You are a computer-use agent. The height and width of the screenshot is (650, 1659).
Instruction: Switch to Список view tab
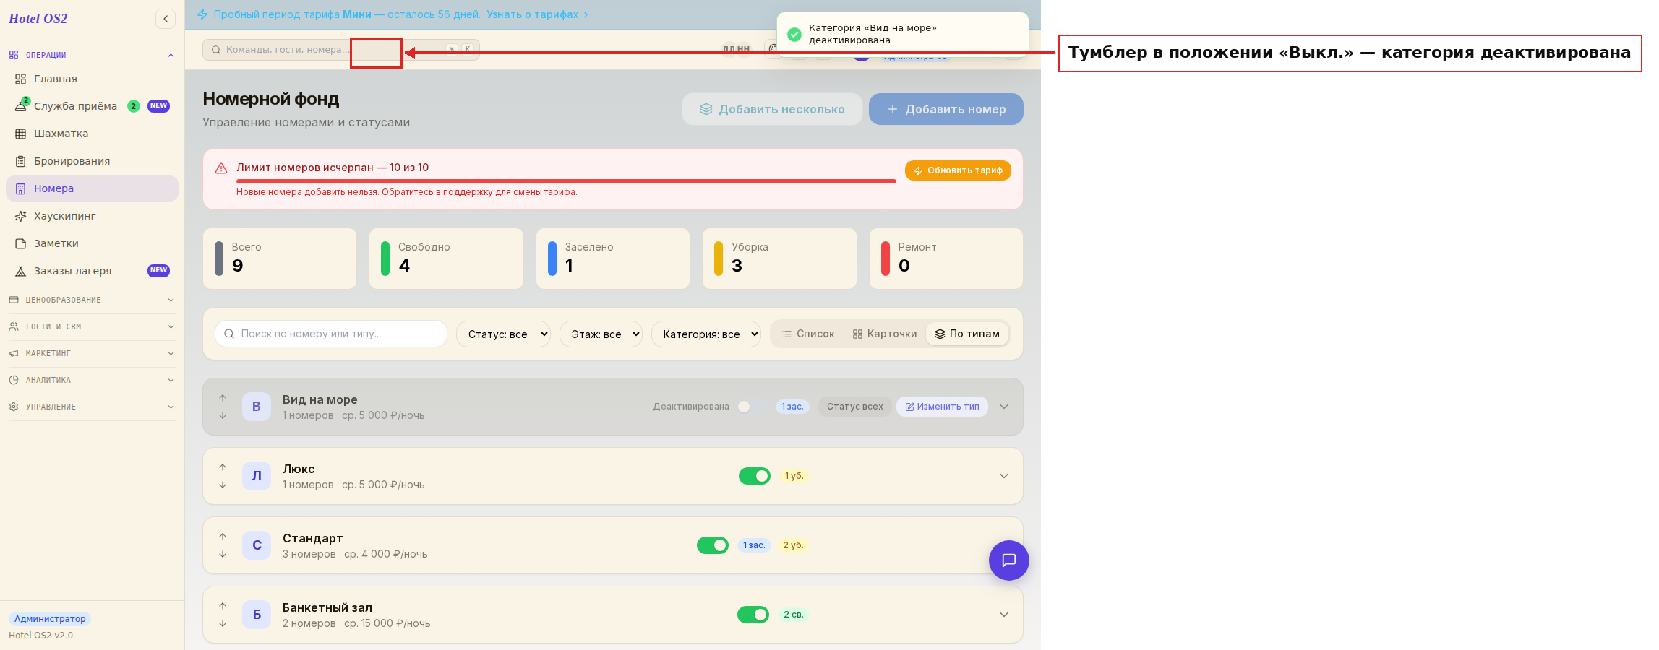click(x=808, y=334)
